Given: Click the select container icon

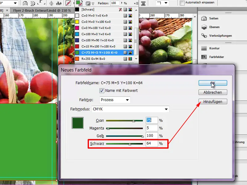Looking at the screenshot, I should point(51,3).
